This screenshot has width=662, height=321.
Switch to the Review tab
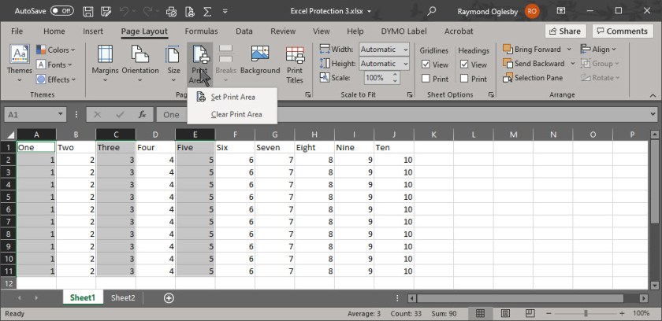(x=283, y=31)
